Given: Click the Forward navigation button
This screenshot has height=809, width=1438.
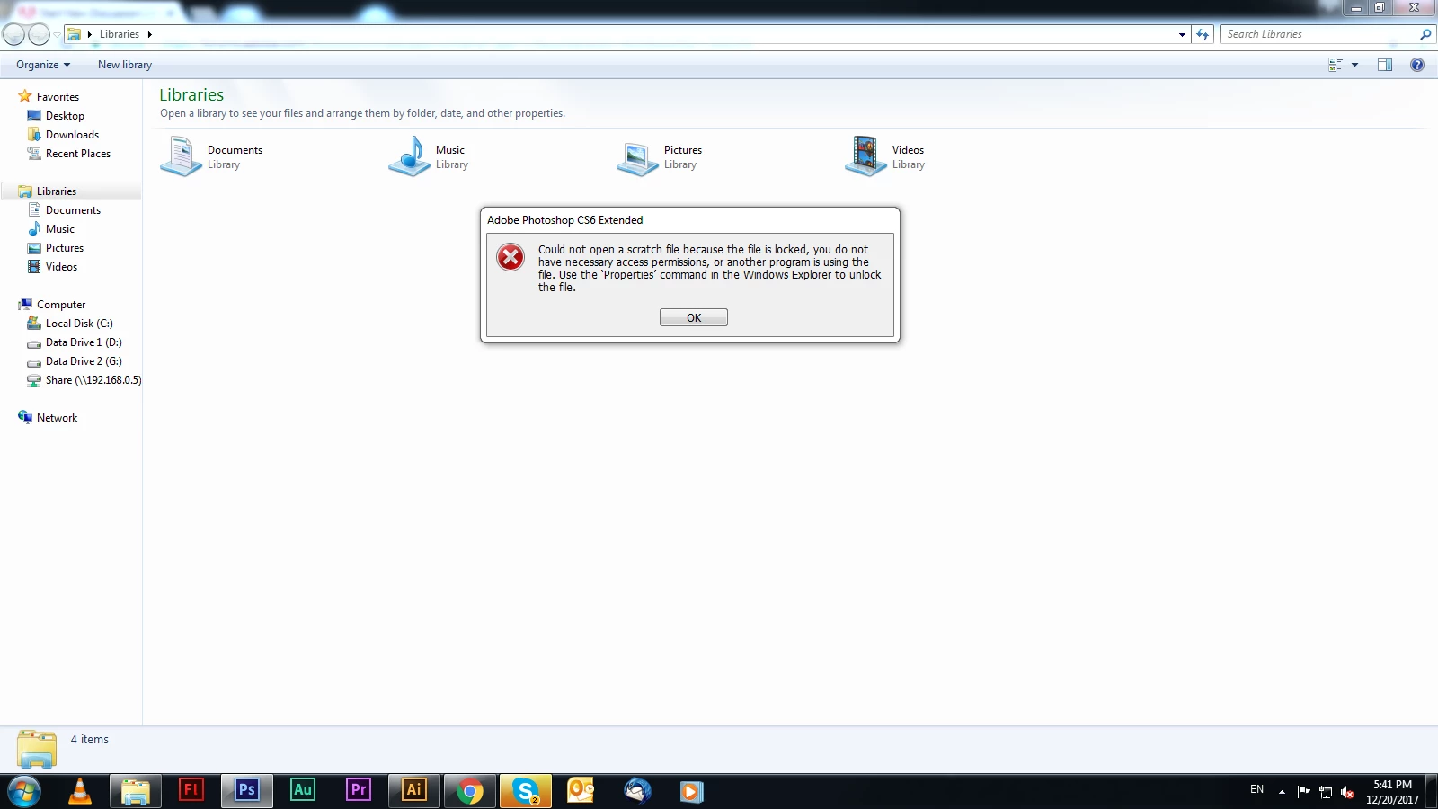Looking at the screenshot, I should pos(39,34).
